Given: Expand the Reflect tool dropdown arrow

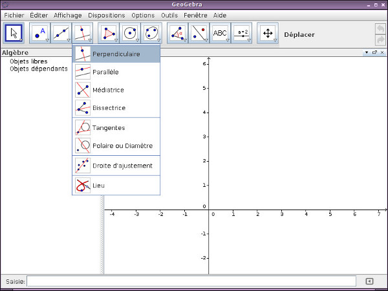Looking at the screenshot, I should [206, 40].
